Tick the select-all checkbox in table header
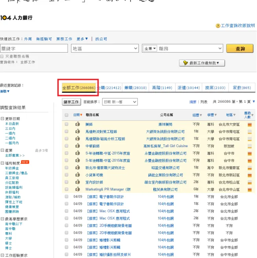The height and width of the screenshot is (258, 257). (x=66, y=115)
